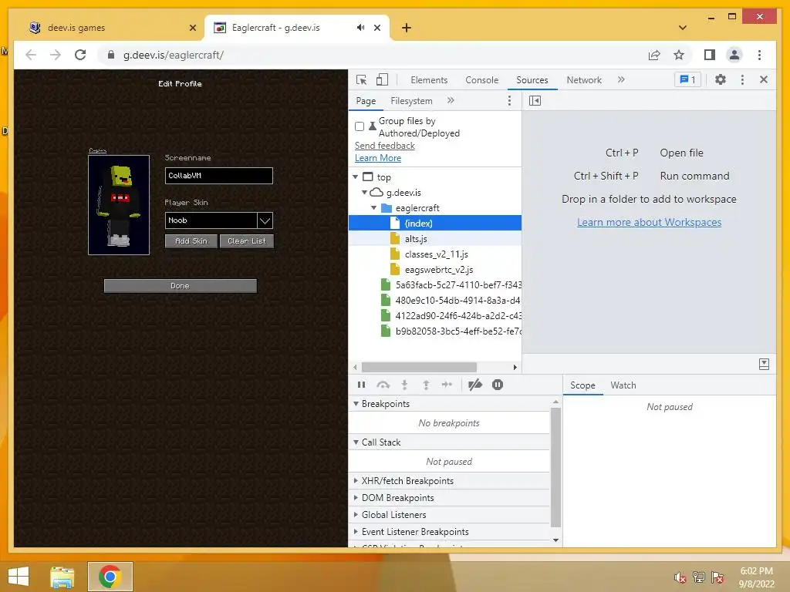The width and height of the screenshot is (790, 592).
Task: Switch to the Elements tab
Action: pos(429,80)
